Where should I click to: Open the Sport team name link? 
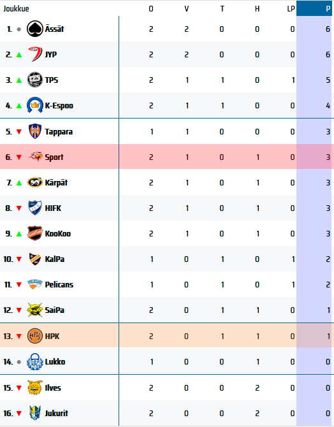coord(54,157)
